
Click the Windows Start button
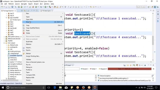click(3, 87)
